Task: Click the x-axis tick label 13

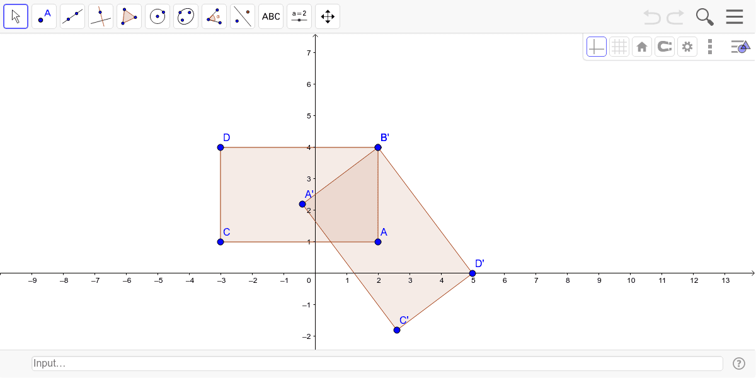Action: [725, 280]
